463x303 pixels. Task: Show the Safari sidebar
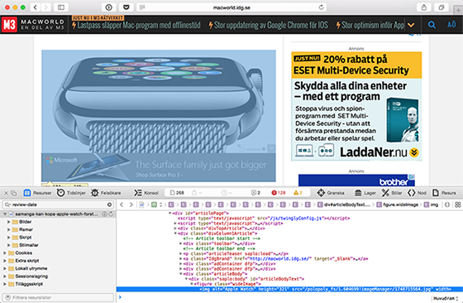tap(61, 7)
